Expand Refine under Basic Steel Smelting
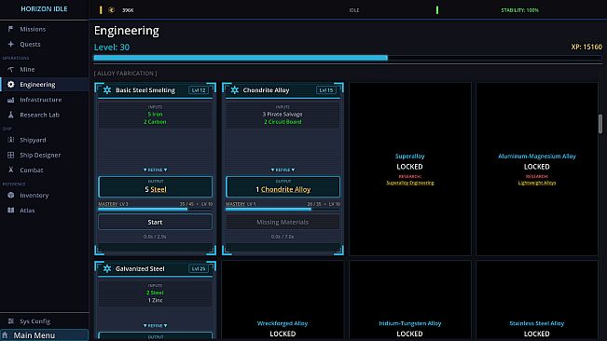The width and height of the screenshot is (607, 341). click(155, 170)
